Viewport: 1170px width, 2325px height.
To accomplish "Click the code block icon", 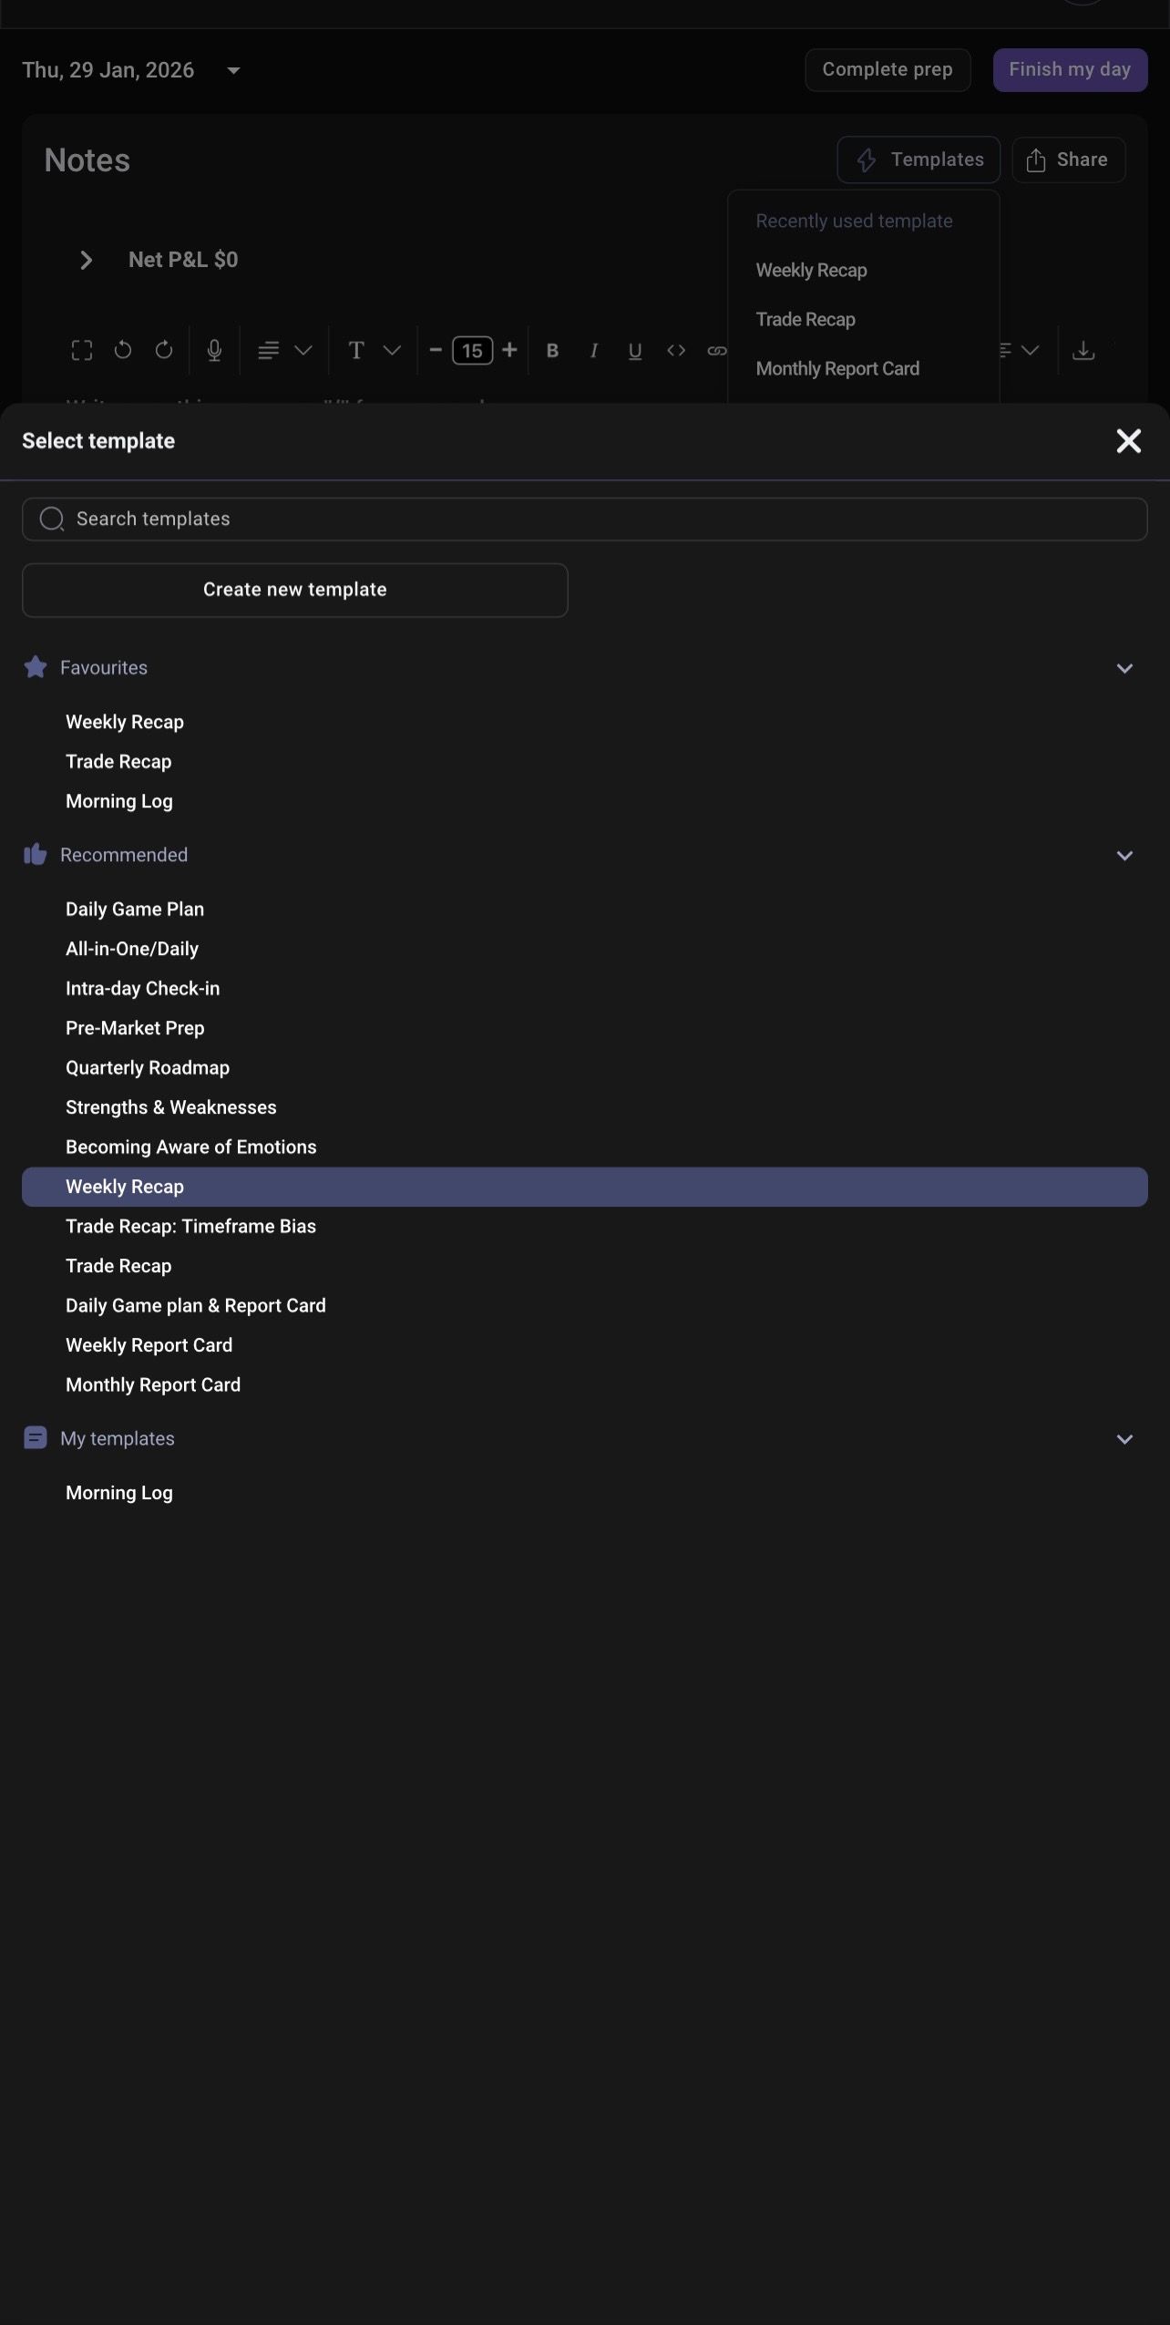I will (676, 350).
